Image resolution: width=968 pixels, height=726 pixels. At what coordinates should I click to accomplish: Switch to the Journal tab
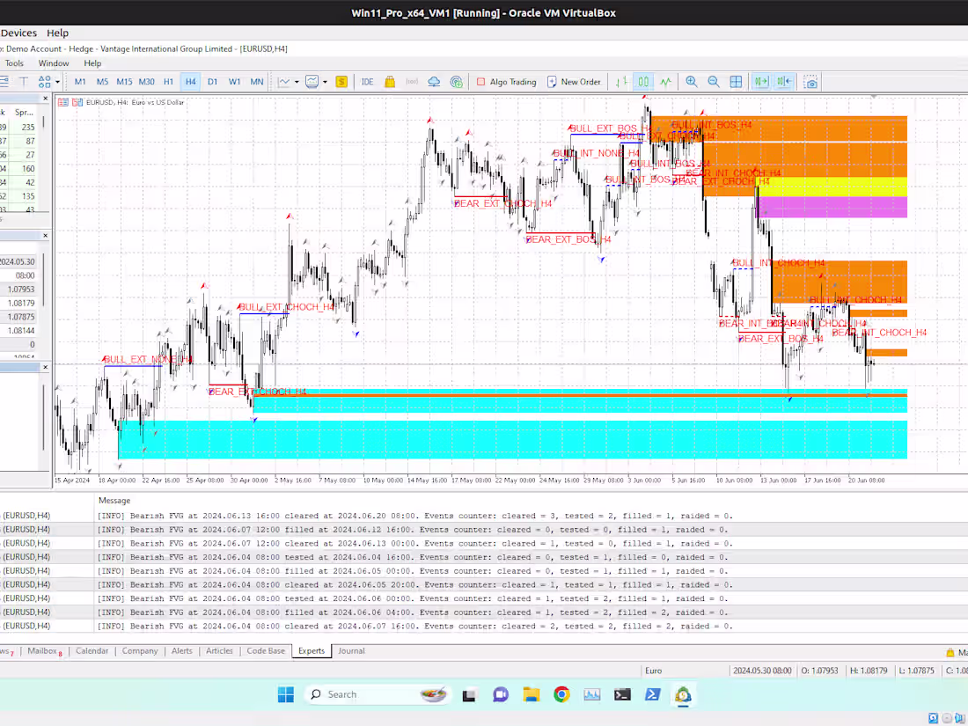(351, 651)
